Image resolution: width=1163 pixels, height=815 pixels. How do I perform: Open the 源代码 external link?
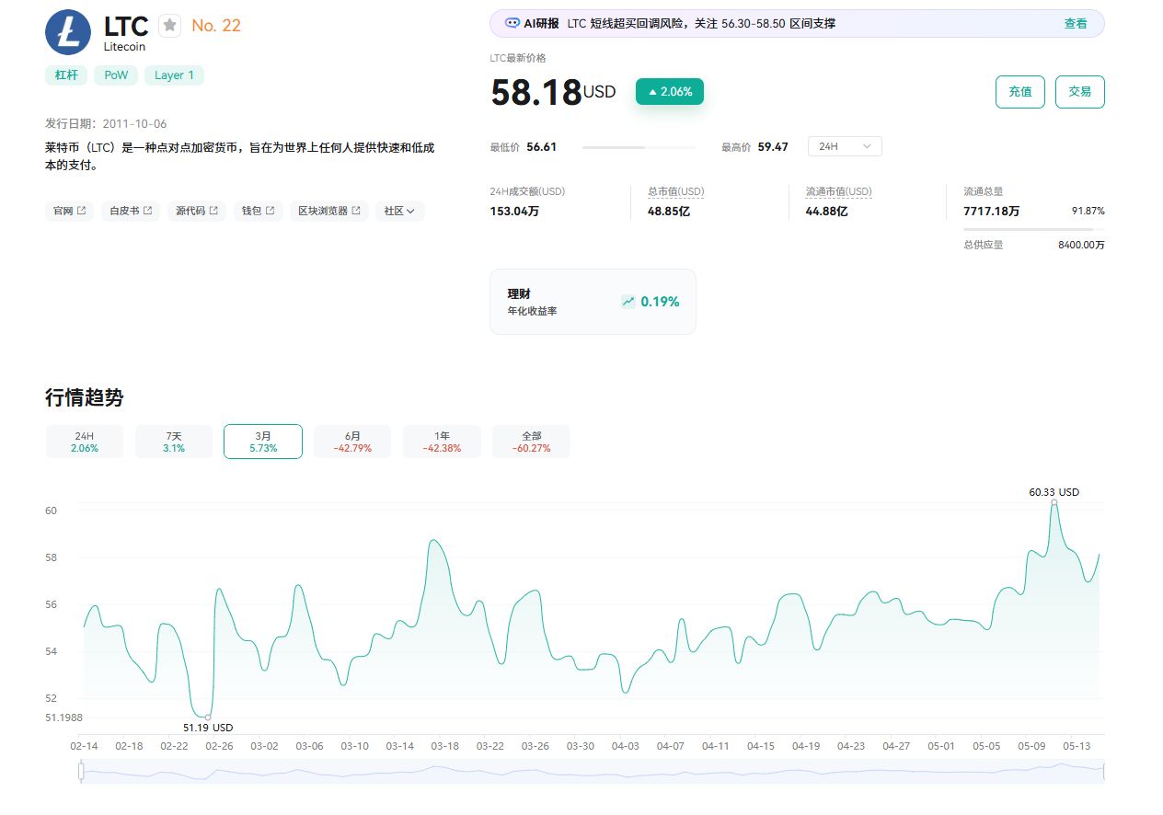pos(197,211)
